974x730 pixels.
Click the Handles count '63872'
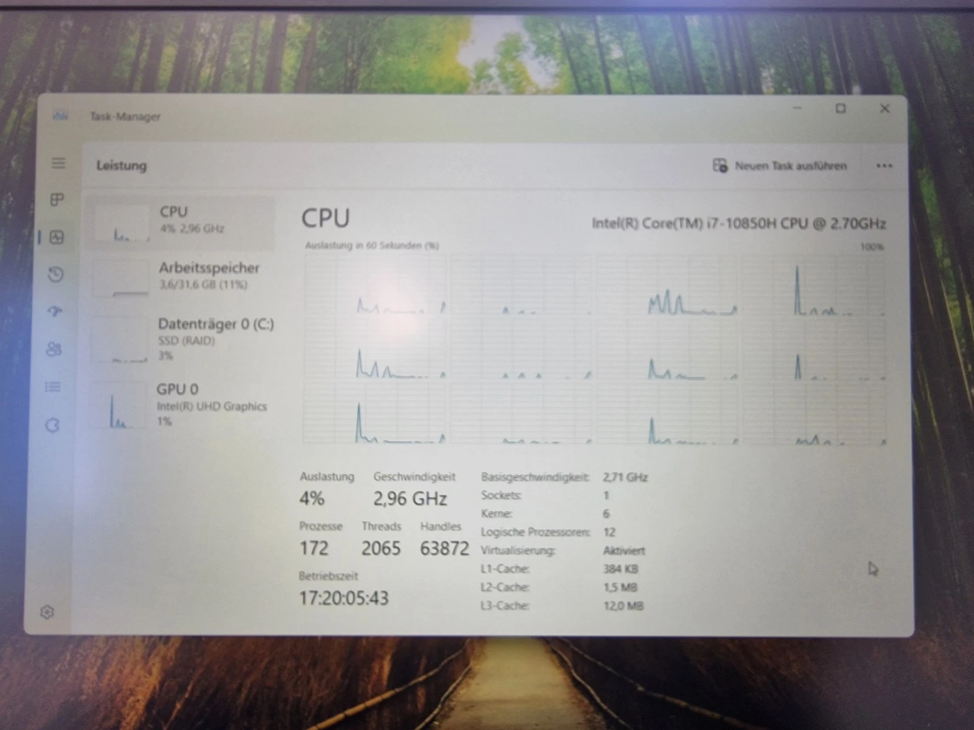point(444,548)
